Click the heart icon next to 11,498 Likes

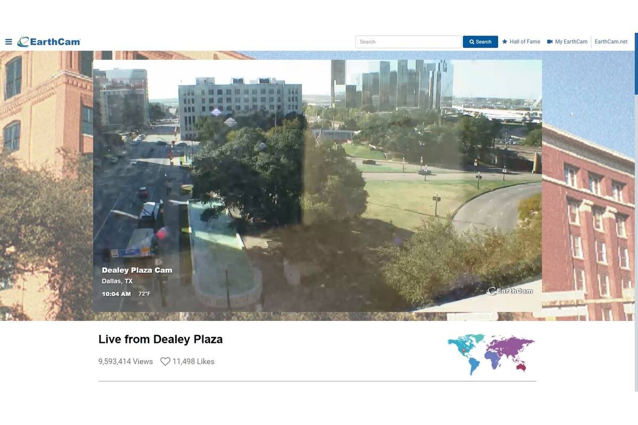(164, 361)
